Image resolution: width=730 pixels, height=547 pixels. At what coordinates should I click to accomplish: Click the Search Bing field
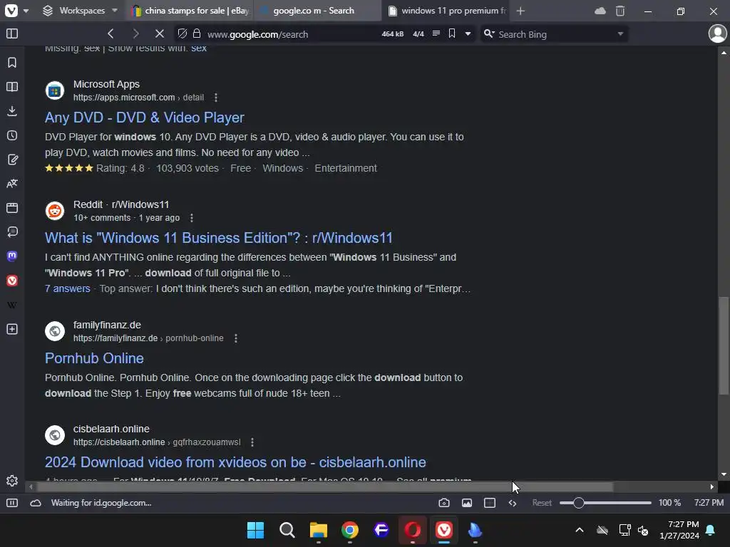(x=555, y=34)
